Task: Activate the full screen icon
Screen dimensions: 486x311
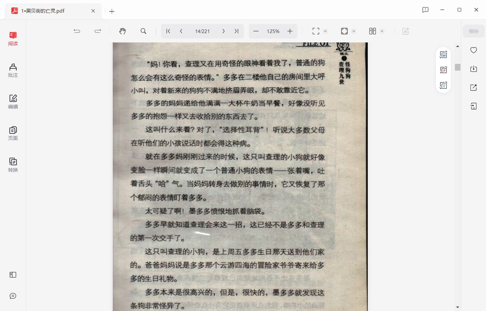Action: pyautogui.click(x=316, y=31)
